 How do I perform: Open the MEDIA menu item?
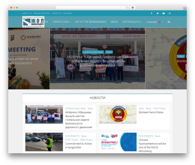pyautogui.click(x=114, y=22)
